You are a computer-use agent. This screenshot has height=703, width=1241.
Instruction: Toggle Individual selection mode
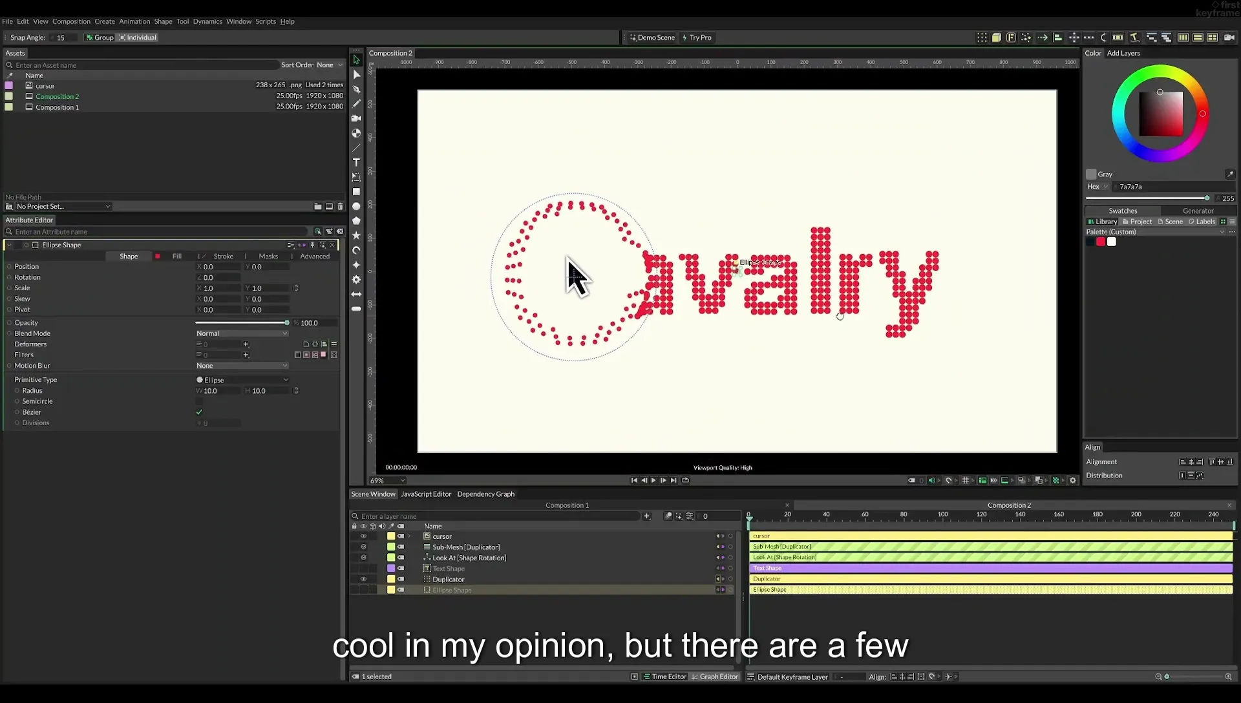coord(138,37)
